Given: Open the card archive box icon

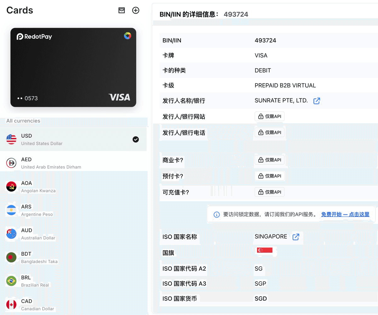Looking at the screenshot, I should pos(122,10).
